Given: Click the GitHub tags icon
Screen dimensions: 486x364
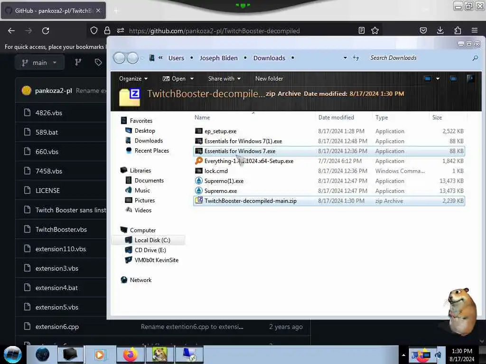Looking at the screenshot, I should [98, 63].
